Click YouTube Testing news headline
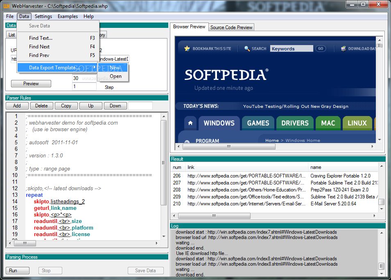The width and height of the screenshot is (391, 280). 296,107
